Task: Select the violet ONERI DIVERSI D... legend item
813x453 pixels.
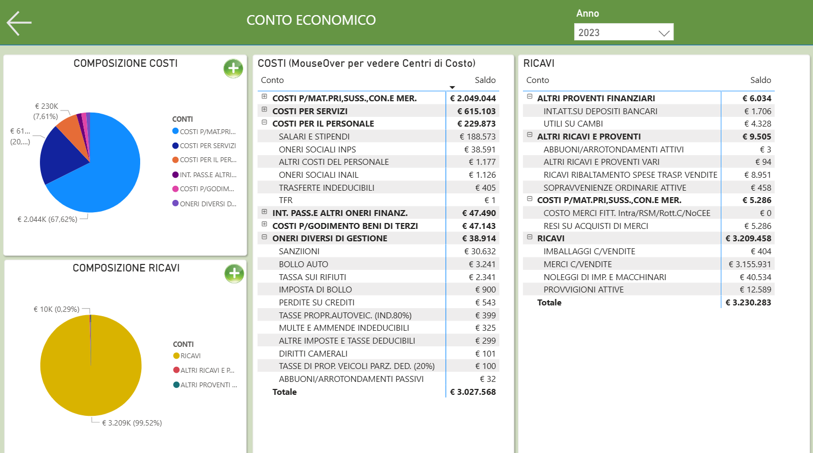Action: 204,204
